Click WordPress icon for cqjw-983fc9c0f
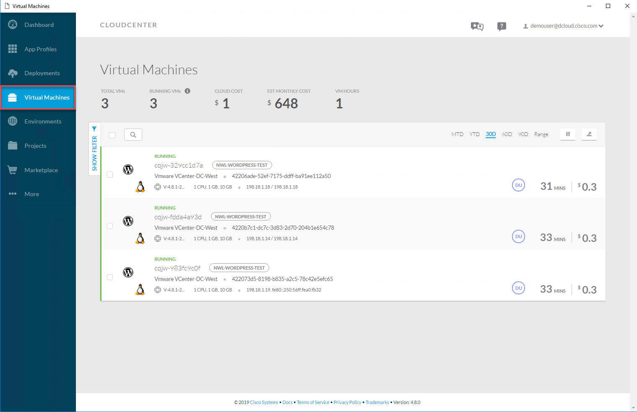Viewport: 637px width, 412px height. [128, 272]
